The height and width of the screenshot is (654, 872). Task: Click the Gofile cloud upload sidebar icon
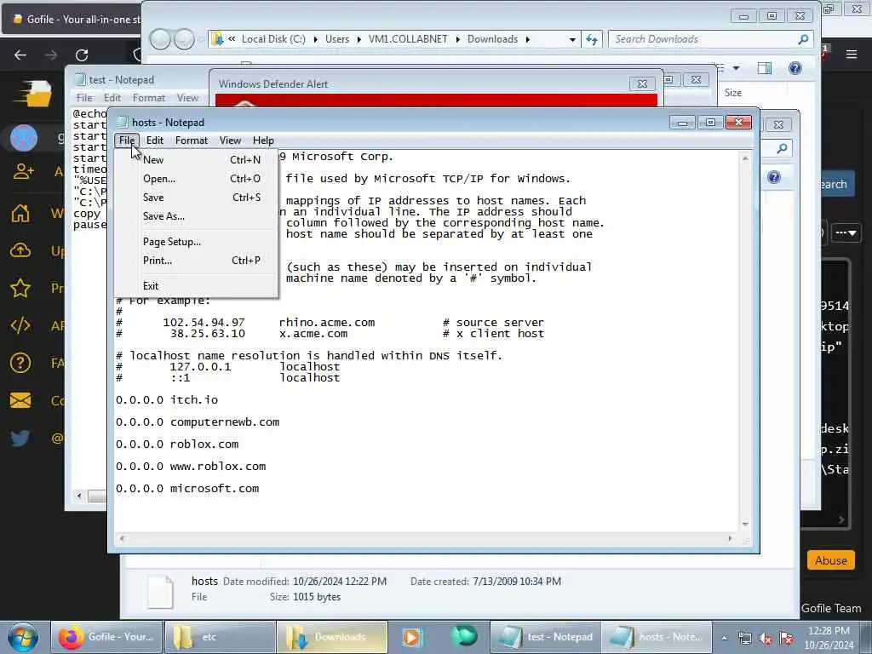(20, 250)
